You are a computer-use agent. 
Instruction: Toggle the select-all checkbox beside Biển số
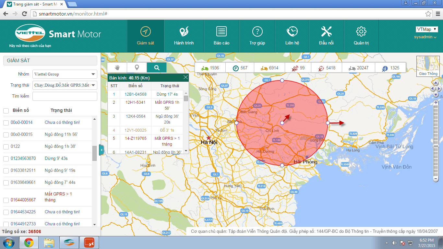[x=6, y=111]
